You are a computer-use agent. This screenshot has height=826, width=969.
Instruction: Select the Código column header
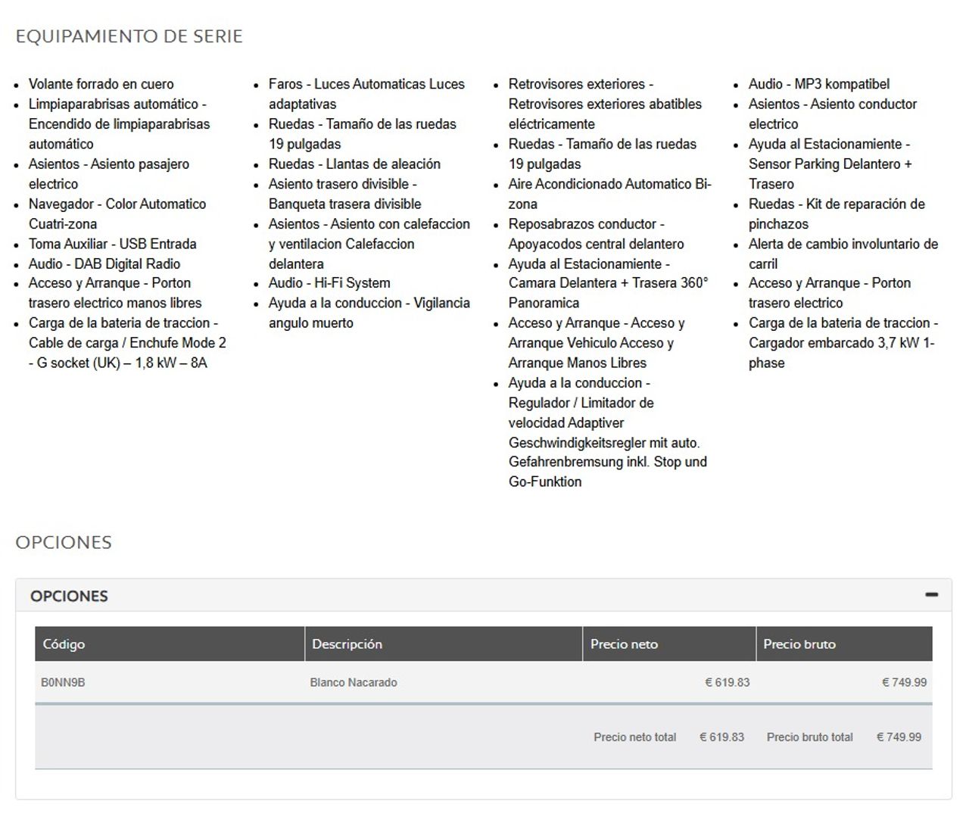170,644
